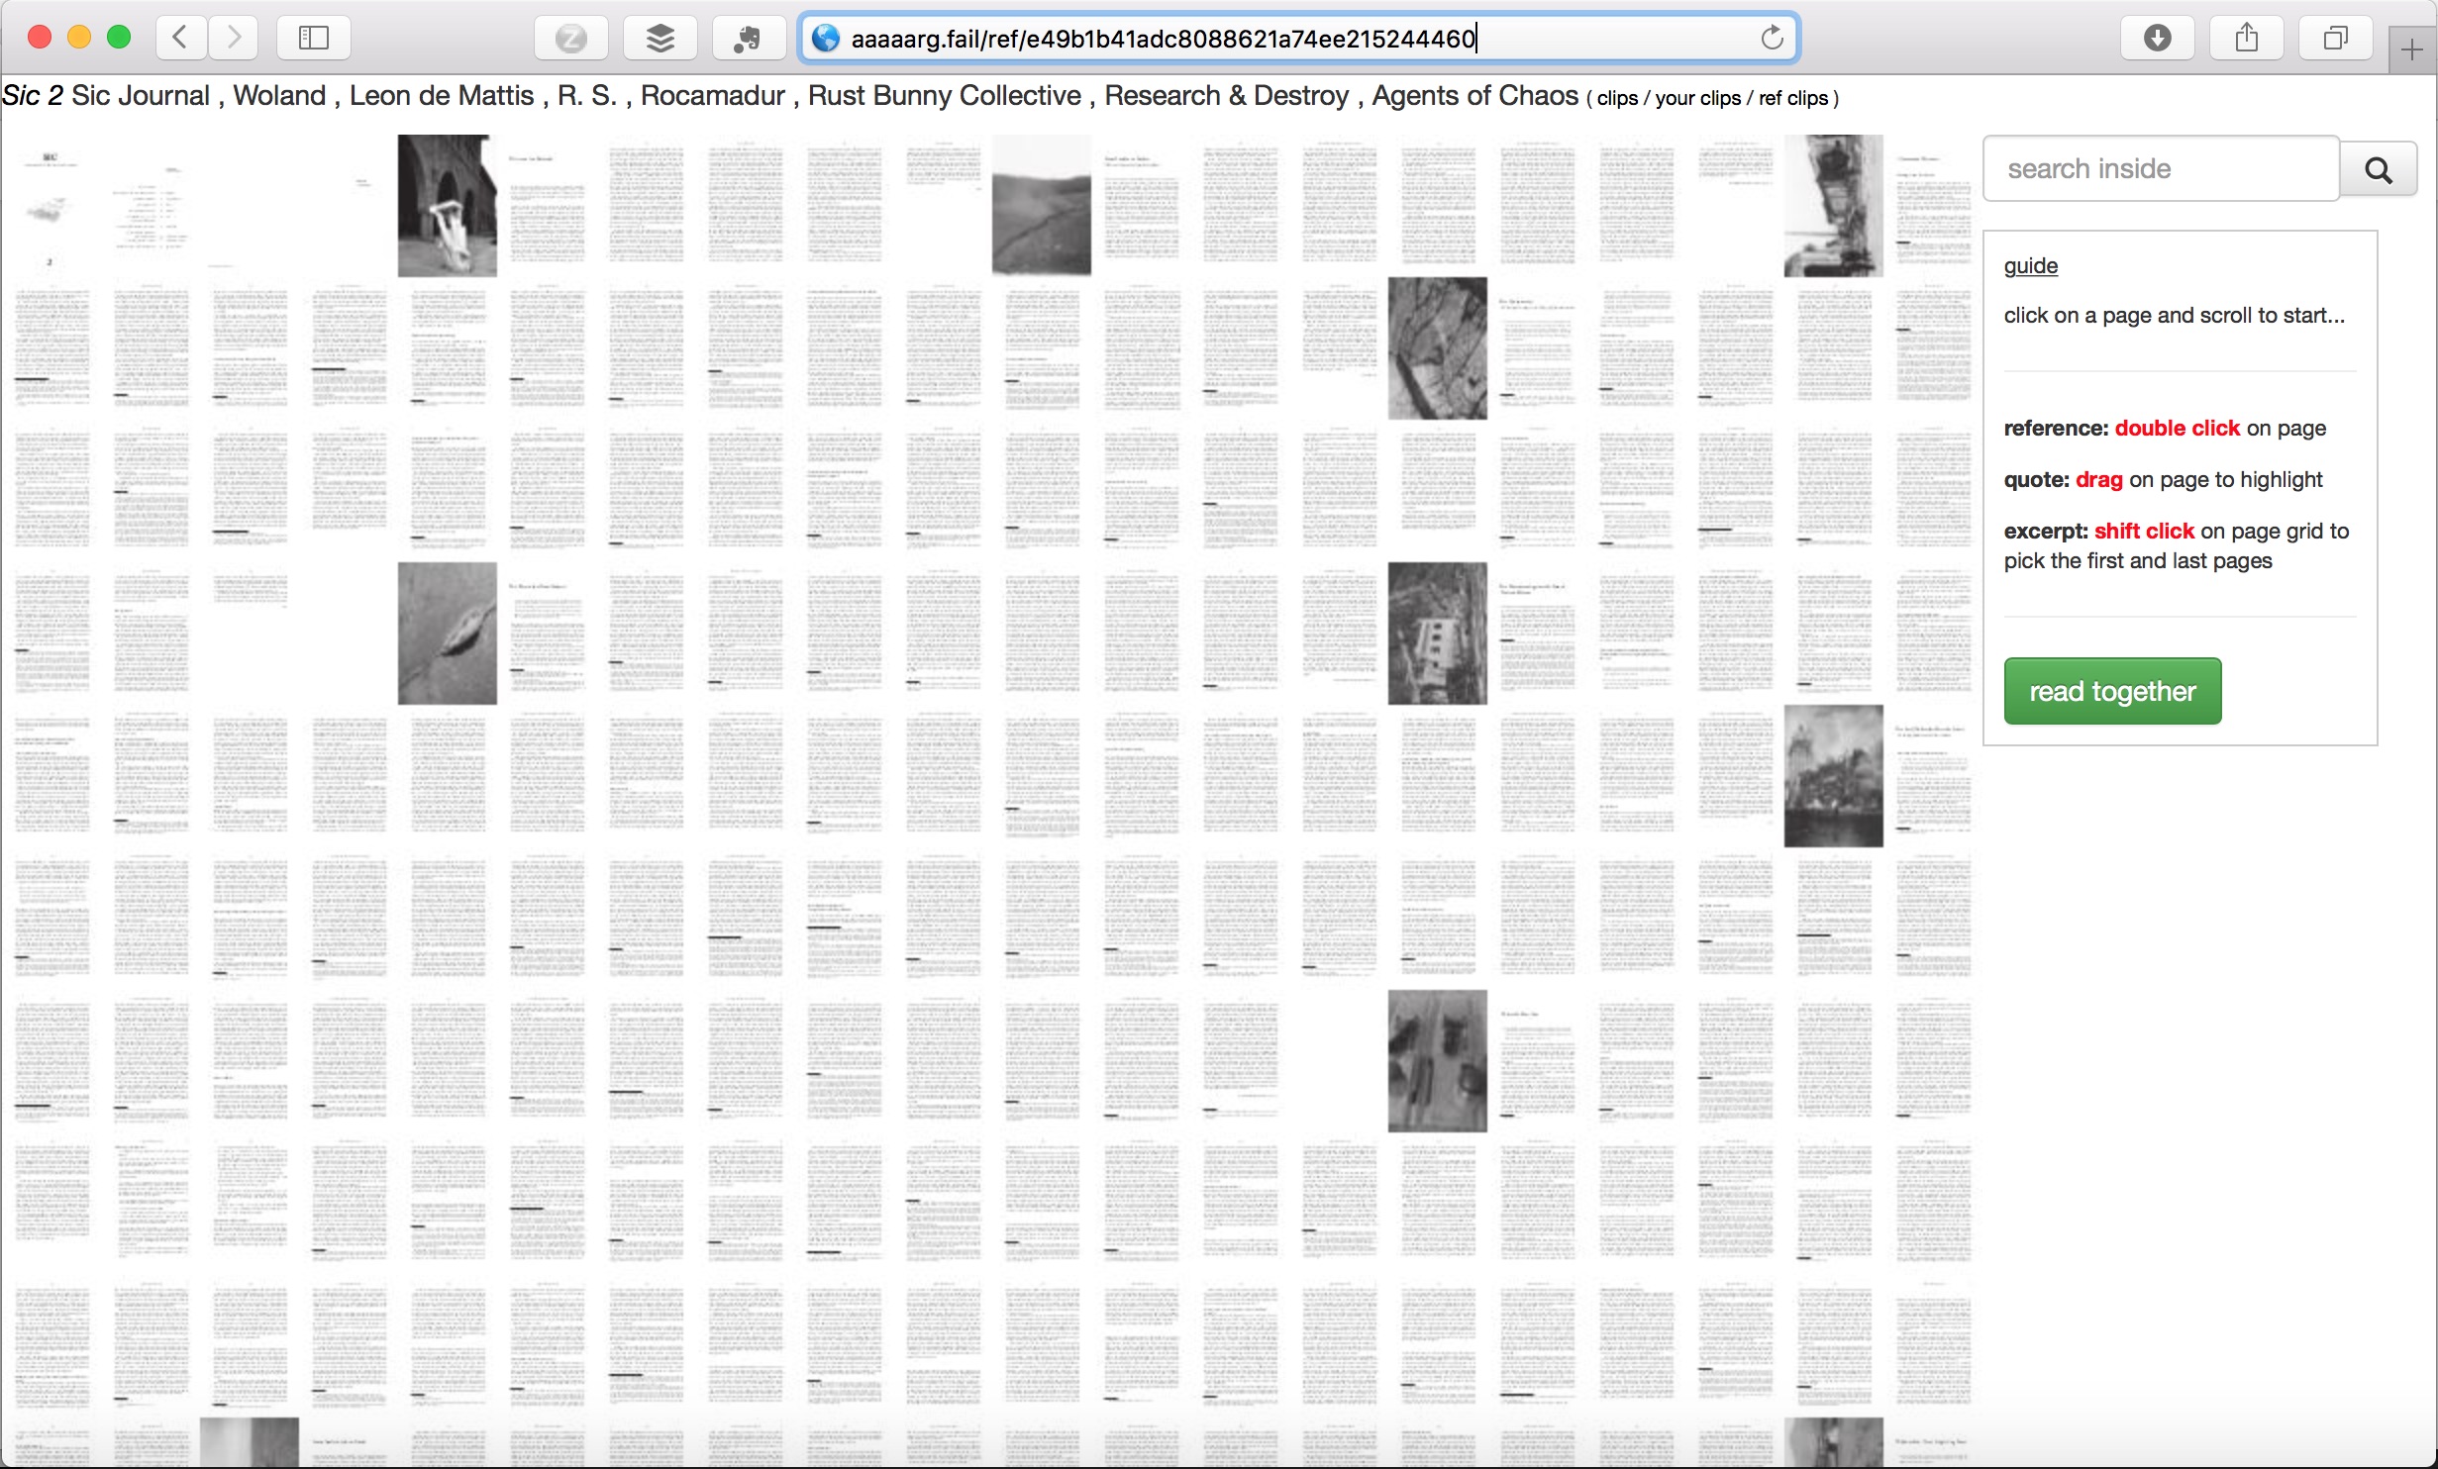Open the downloads list
The width and height of the screenshot is (2438, 1469).
(2157, 37)
